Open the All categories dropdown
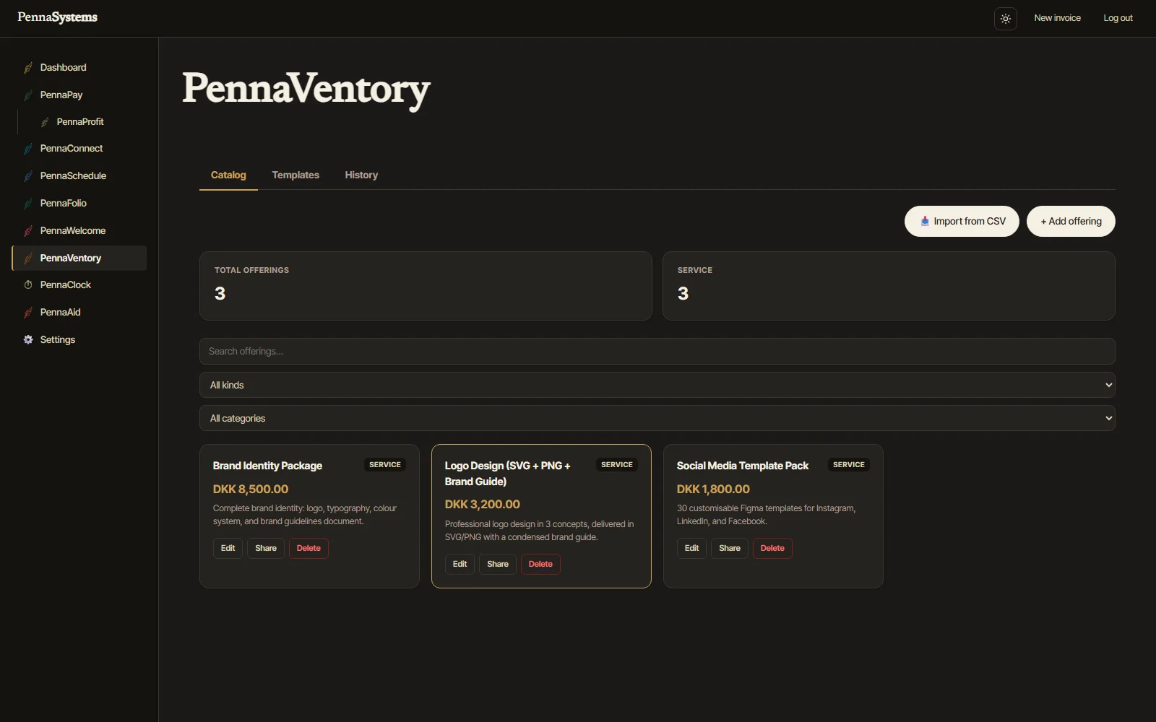 [657, 418]
